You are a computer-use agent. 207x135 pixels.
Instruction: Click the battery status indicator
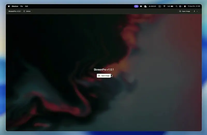pos(170,6)
